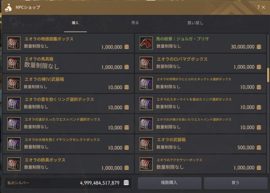
Task: Select the 購入 tab
Action: (75, 23)
